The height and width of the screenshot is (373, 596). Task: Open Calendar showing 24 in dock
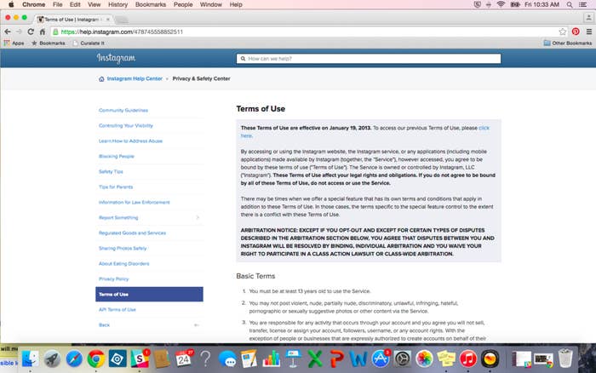click(184, 359)
